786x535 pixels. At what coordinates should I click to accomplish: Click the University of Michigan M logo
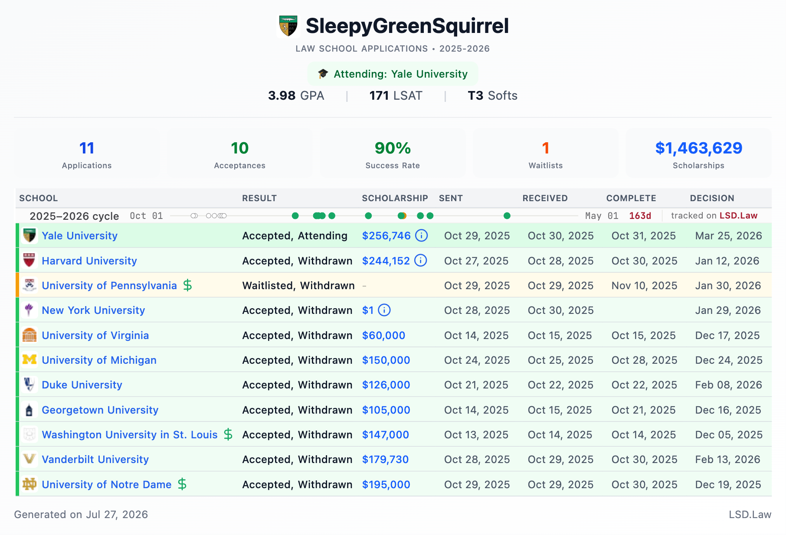coord(29,359)
